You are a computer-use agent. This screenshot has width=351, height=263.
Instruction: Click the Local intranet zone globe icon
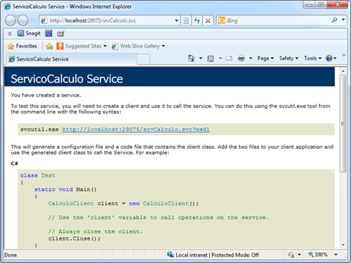[x=170, y=255]
